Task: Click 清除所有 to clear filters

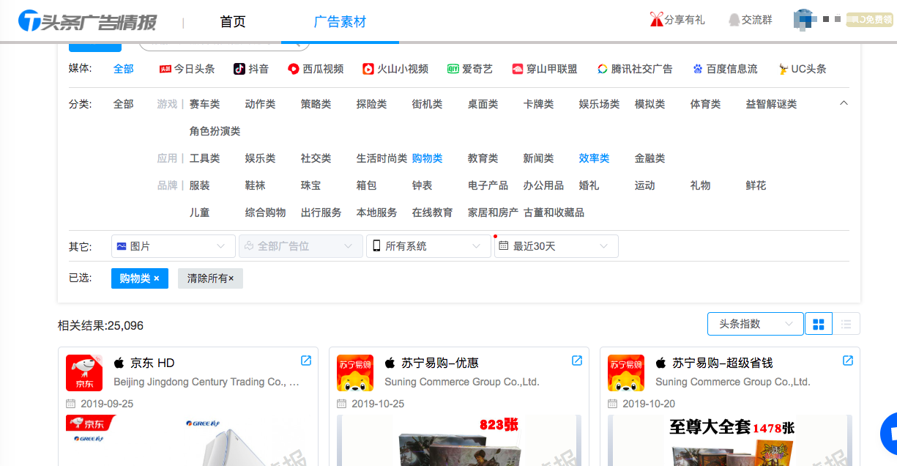Action: pyautogui.click(x=210, y=278)
